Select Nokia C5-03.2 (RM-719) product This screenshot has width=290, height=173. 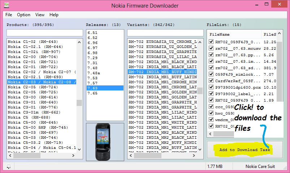42,142
